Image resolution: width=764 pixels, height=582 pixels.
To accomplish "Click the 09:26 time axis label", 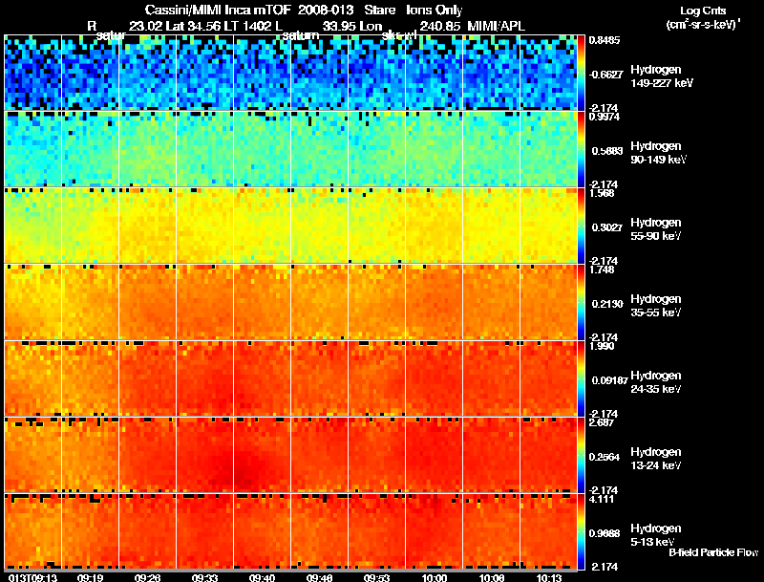I will [147, 577].
